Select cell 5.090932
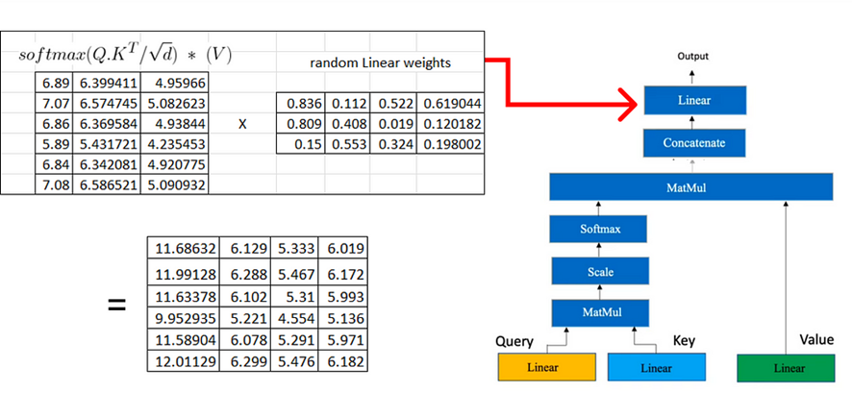Viewport: 852px width, 393px height. [x=174, y=185]
